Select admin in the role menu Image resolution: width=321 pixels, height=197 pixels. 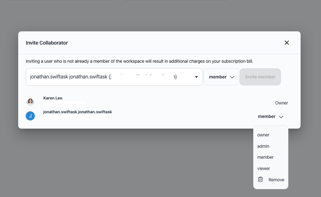[263, 146]
